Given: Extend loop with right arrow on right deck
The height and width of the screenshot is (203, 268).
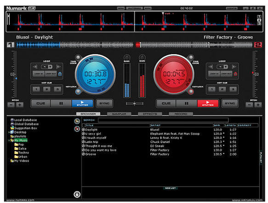Looking at the screenshot, I should point(234,67).
